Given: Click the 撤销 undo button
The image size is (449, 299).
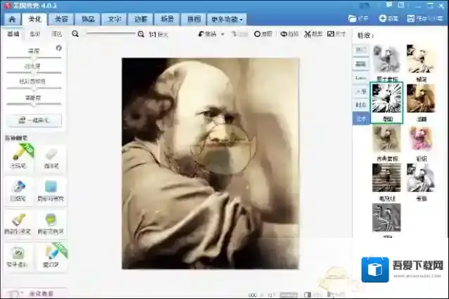Looking at the screenshot, I should coord(207,34).
